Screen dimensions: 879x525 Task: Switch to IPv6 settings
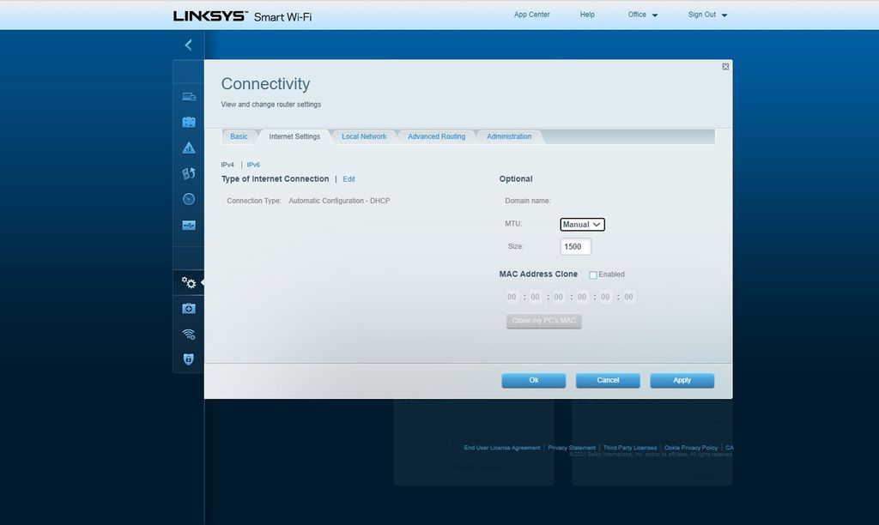coord(253,164)
